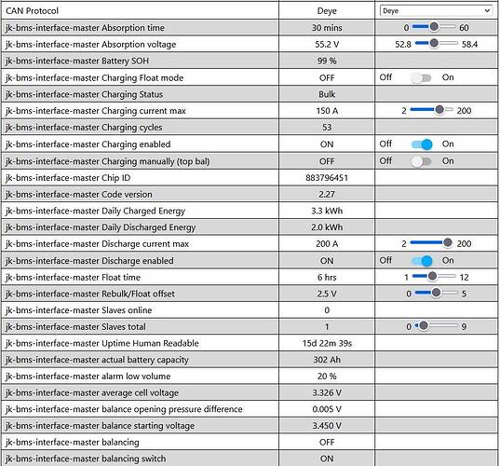Click the Absorption time value 30 mins
Screen dimensions: 500x466
coord(327,28)
